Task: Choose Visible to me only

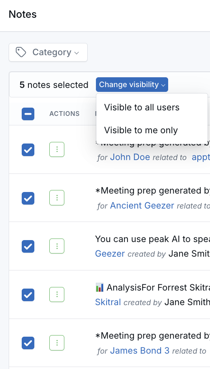Action: [141, 130]
